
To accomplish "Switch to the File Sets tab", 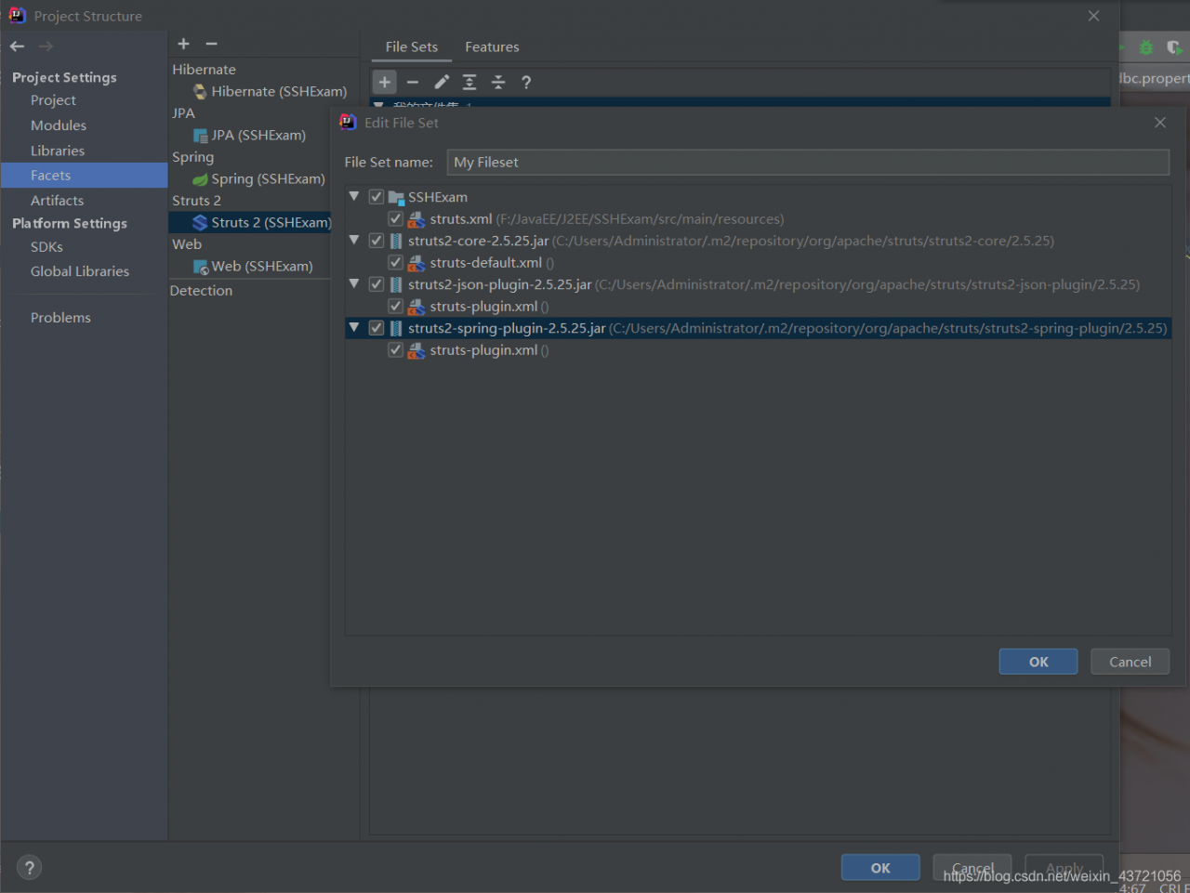I will (x=412, y=47).
